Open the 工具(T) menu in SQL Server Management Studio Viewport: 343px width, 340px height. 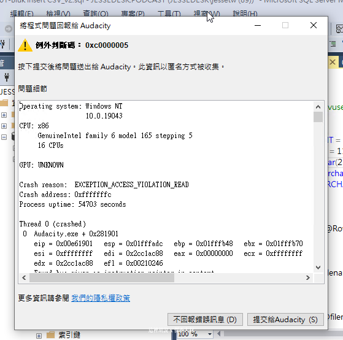(169, 14)
